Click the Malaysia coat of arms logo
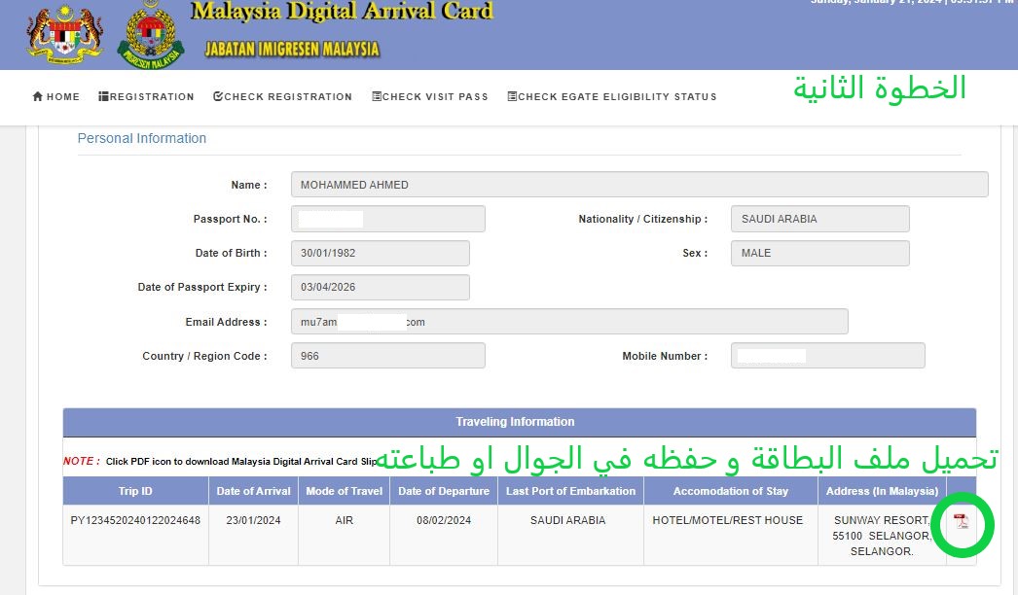Screen dimensions: 1018x595 click(x=65, y=34)
